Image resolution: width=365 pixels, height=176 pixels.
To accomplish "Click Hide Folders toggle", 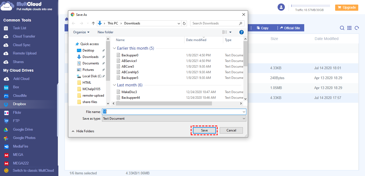I will click(83, 131).
